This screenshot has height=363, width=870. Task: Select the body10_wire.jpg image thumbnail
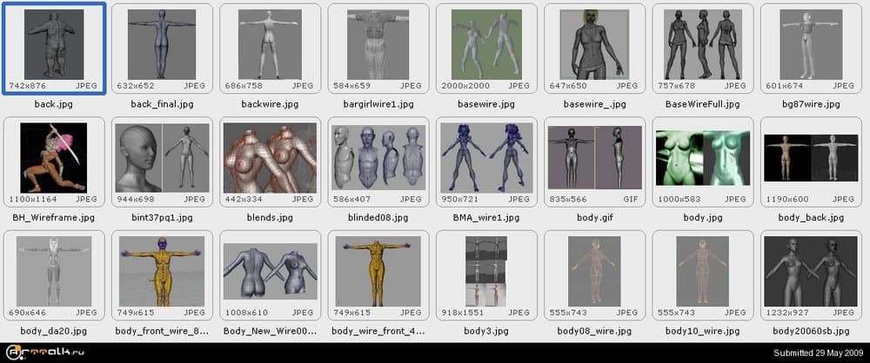tap(703, 272)
